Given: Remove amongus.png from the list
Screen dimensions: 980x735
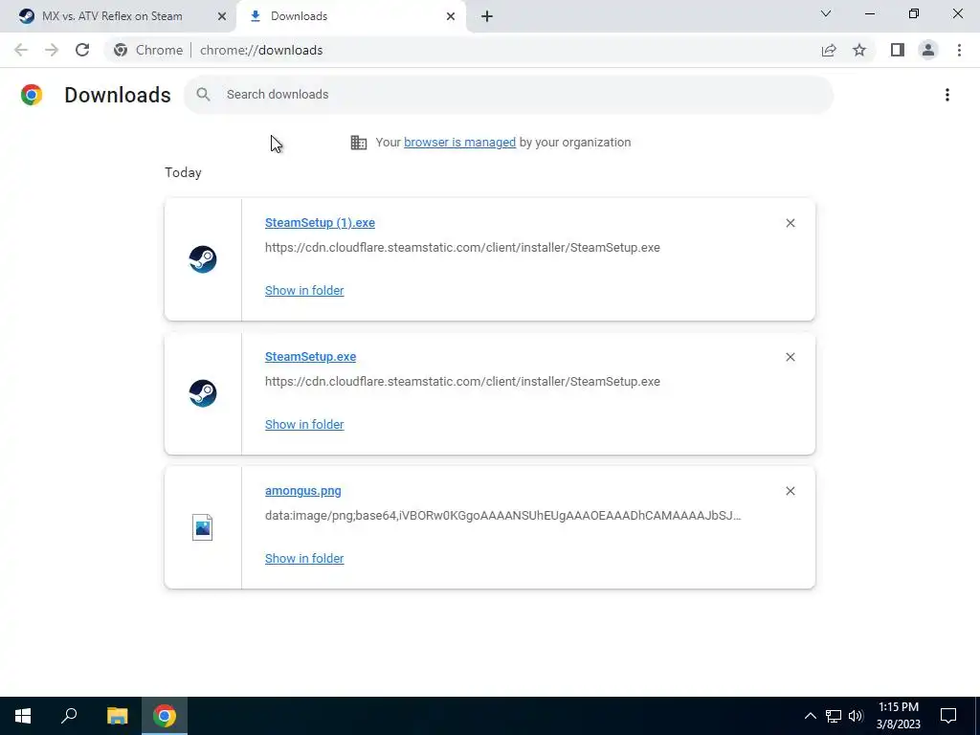Looking at the screenshot, I should click(791, 491).
